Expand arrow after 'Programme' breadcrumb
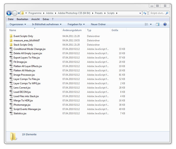The image size is (176, 149). 44,13
